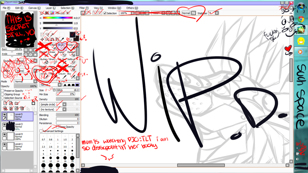Select the Magic Wand tool icon
This screenshot has height=173, width=308.
pyautogui.click(x=52, y=34)
